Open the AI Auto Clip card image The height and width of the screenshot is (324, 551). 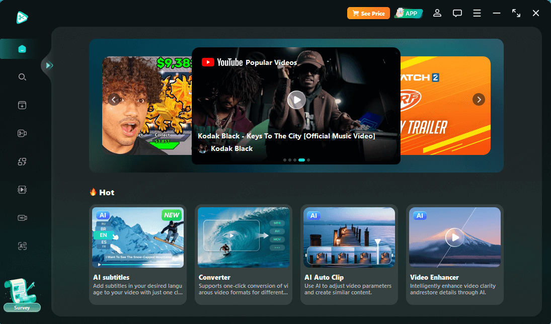[349, 237]
